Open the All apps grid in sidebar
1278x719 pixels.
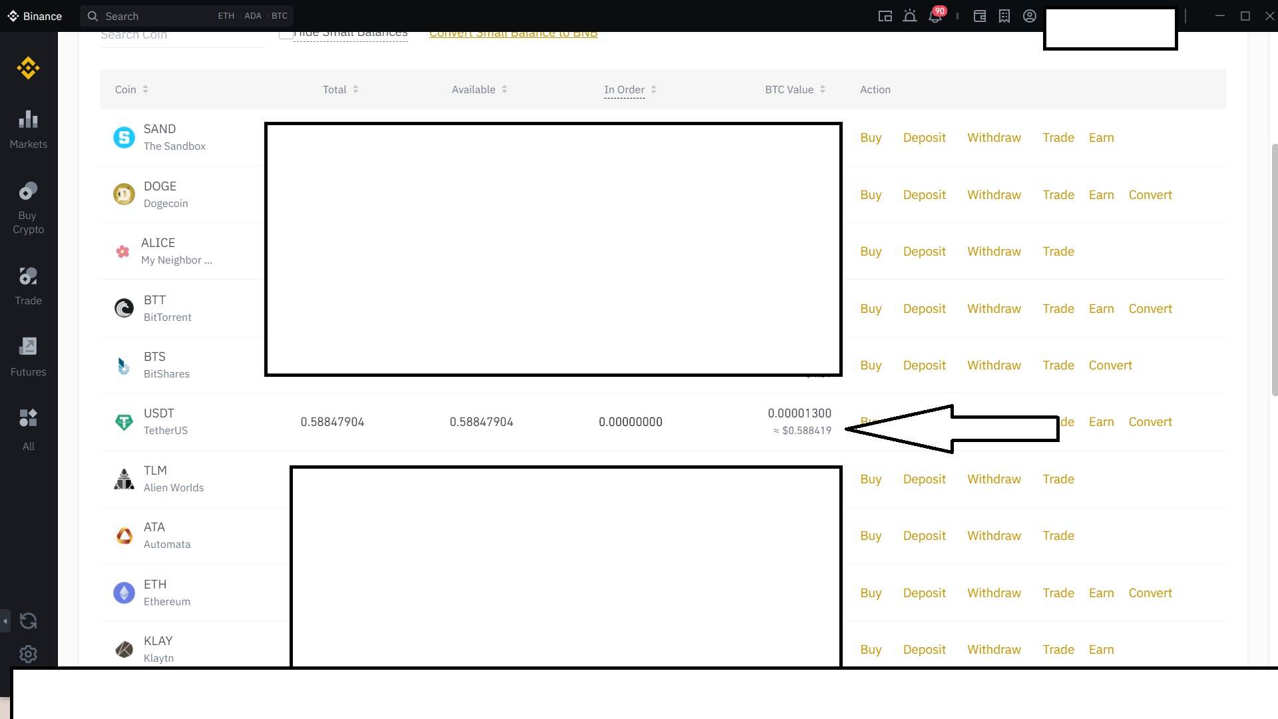coord(28,430)
